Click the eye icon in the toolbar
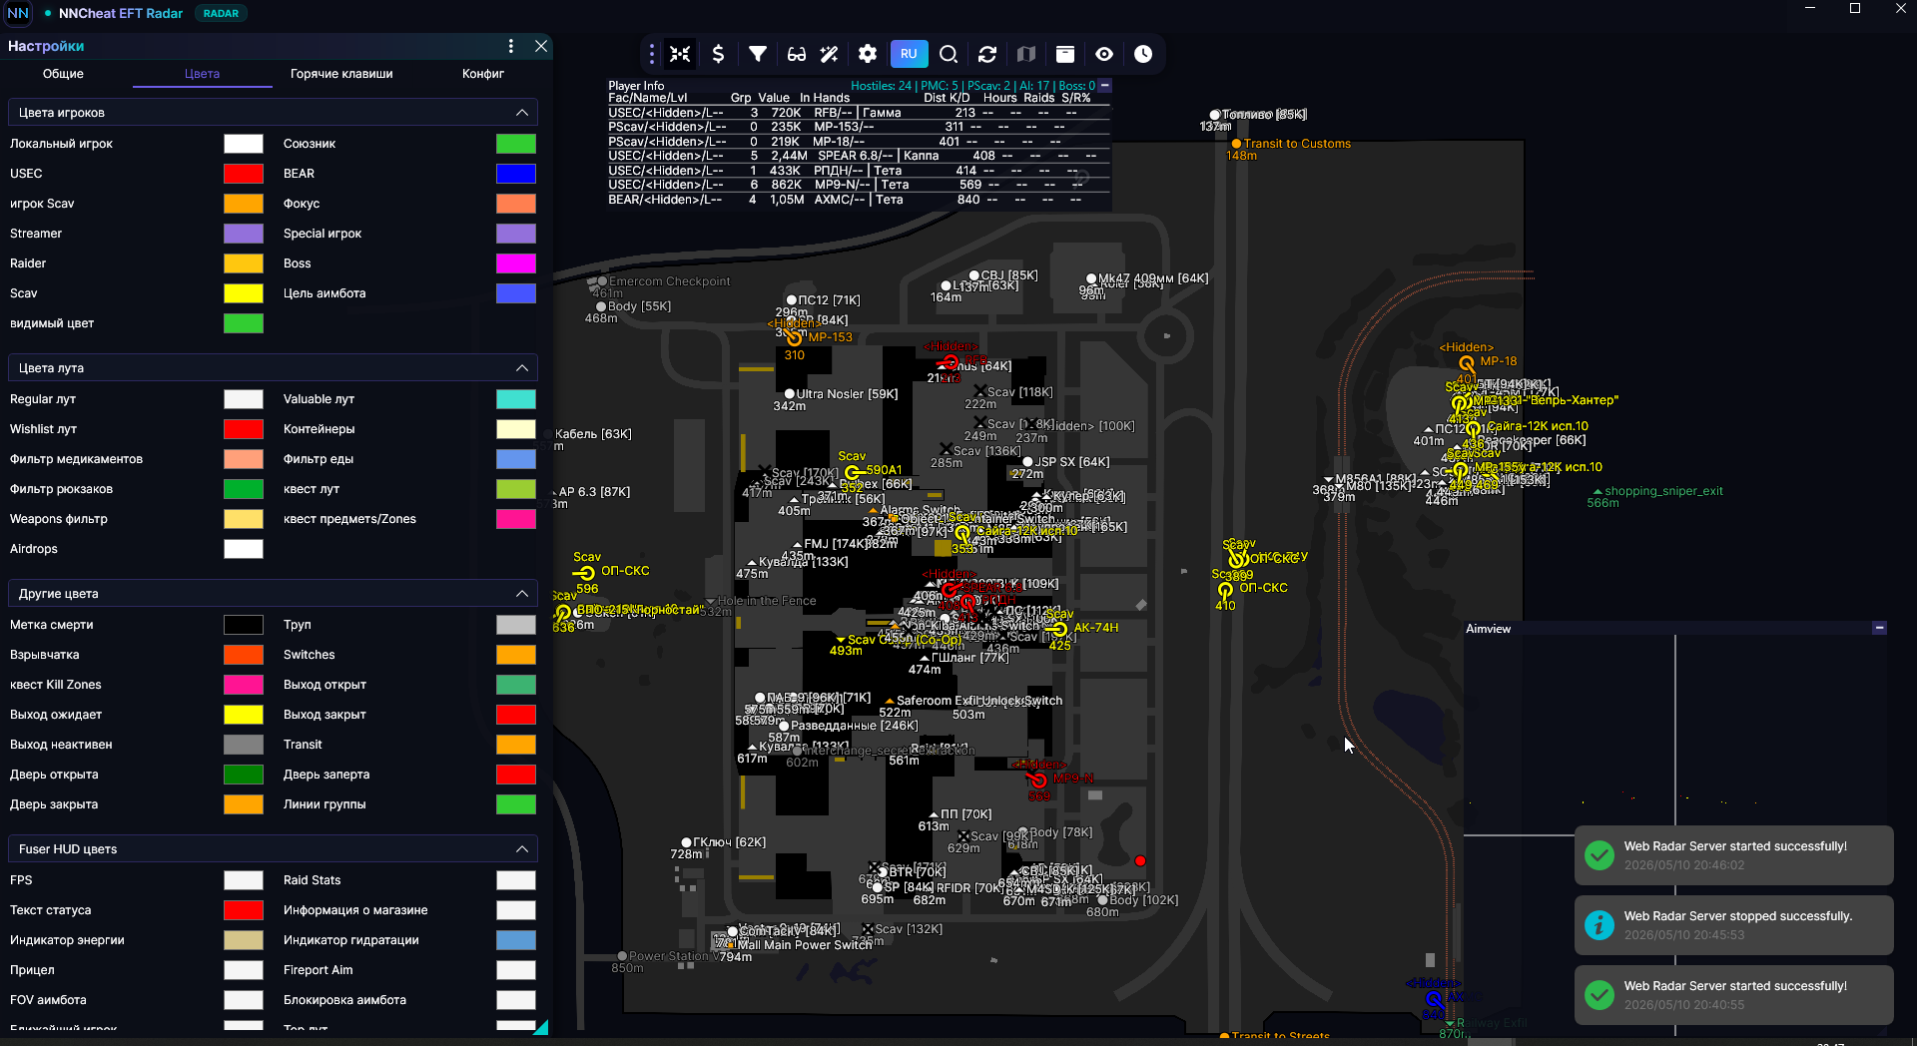The width and height of the screenshot is (1917, 1046). point(1104,54)
